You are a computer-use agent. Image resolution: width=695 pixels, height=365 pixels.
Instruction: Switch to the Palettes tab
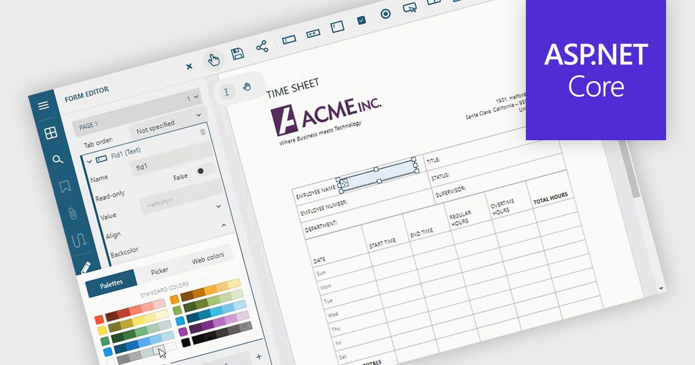coord(111,284)
